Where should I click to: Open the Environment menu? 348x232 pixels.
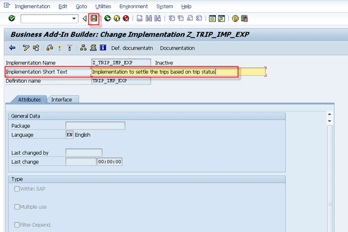(x=134, y=6)
